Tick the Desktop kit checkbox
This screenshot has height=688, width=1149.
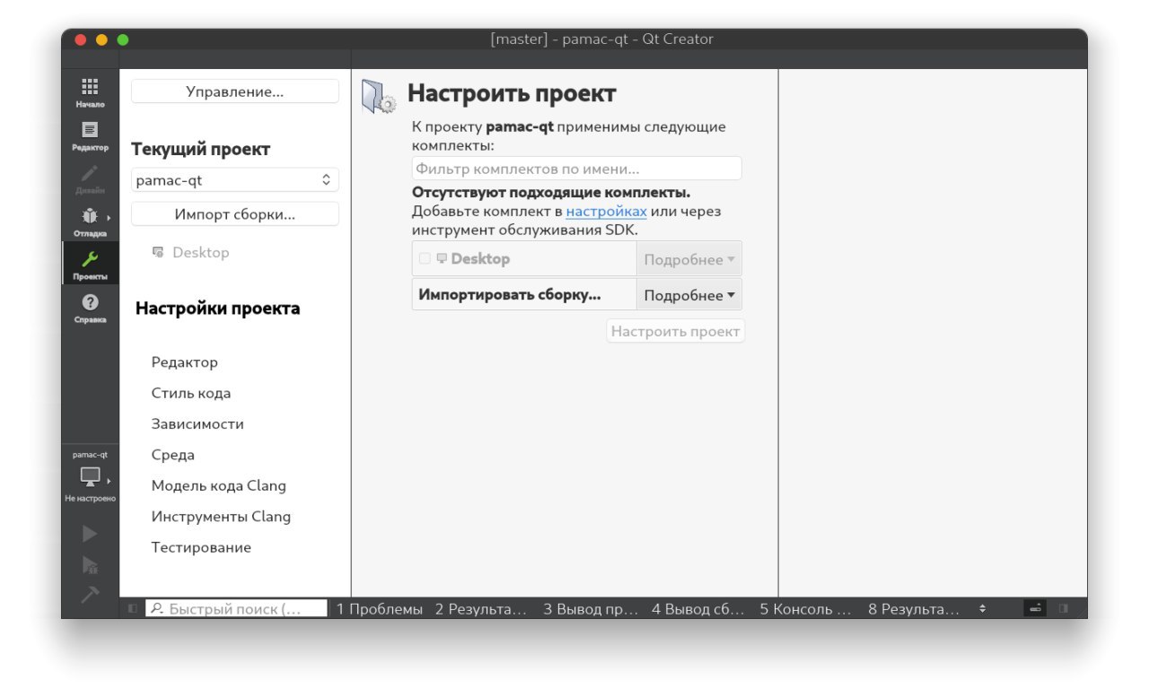tap(425, 258)
